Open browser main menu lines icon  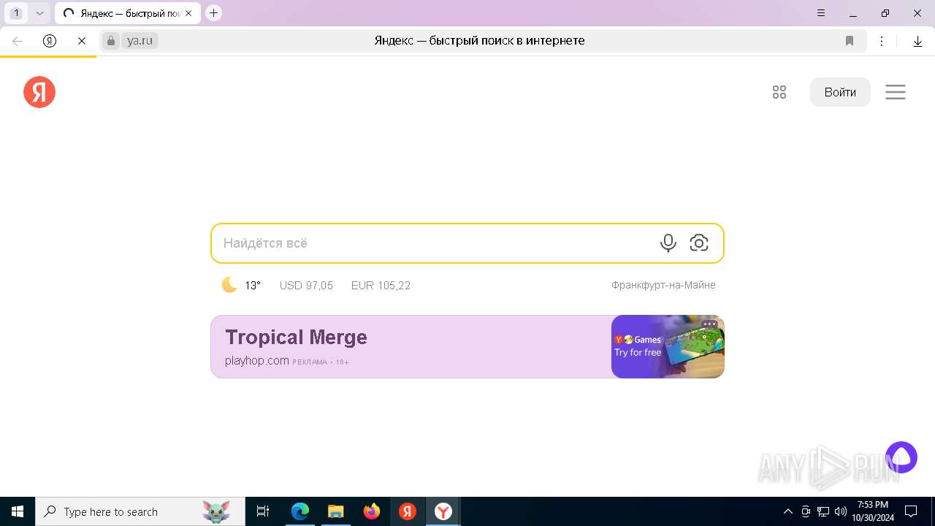tap(821, 13)
